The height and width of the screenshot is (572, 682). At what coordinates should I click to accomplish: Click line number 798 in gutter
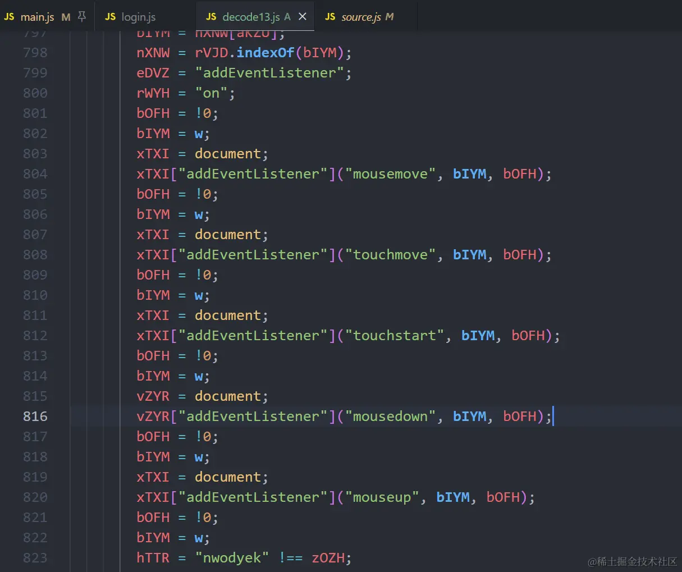click(35, 53)
